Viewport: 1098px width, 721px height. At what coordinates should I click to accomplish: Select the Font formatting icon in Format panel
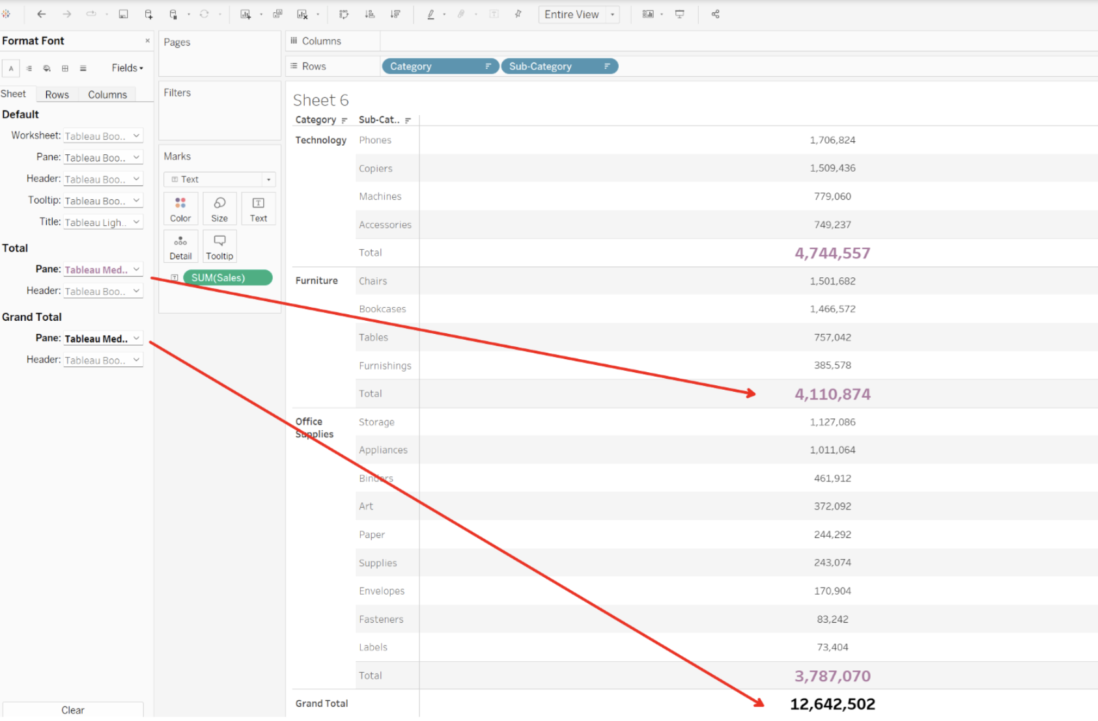(x=11, y=68)
